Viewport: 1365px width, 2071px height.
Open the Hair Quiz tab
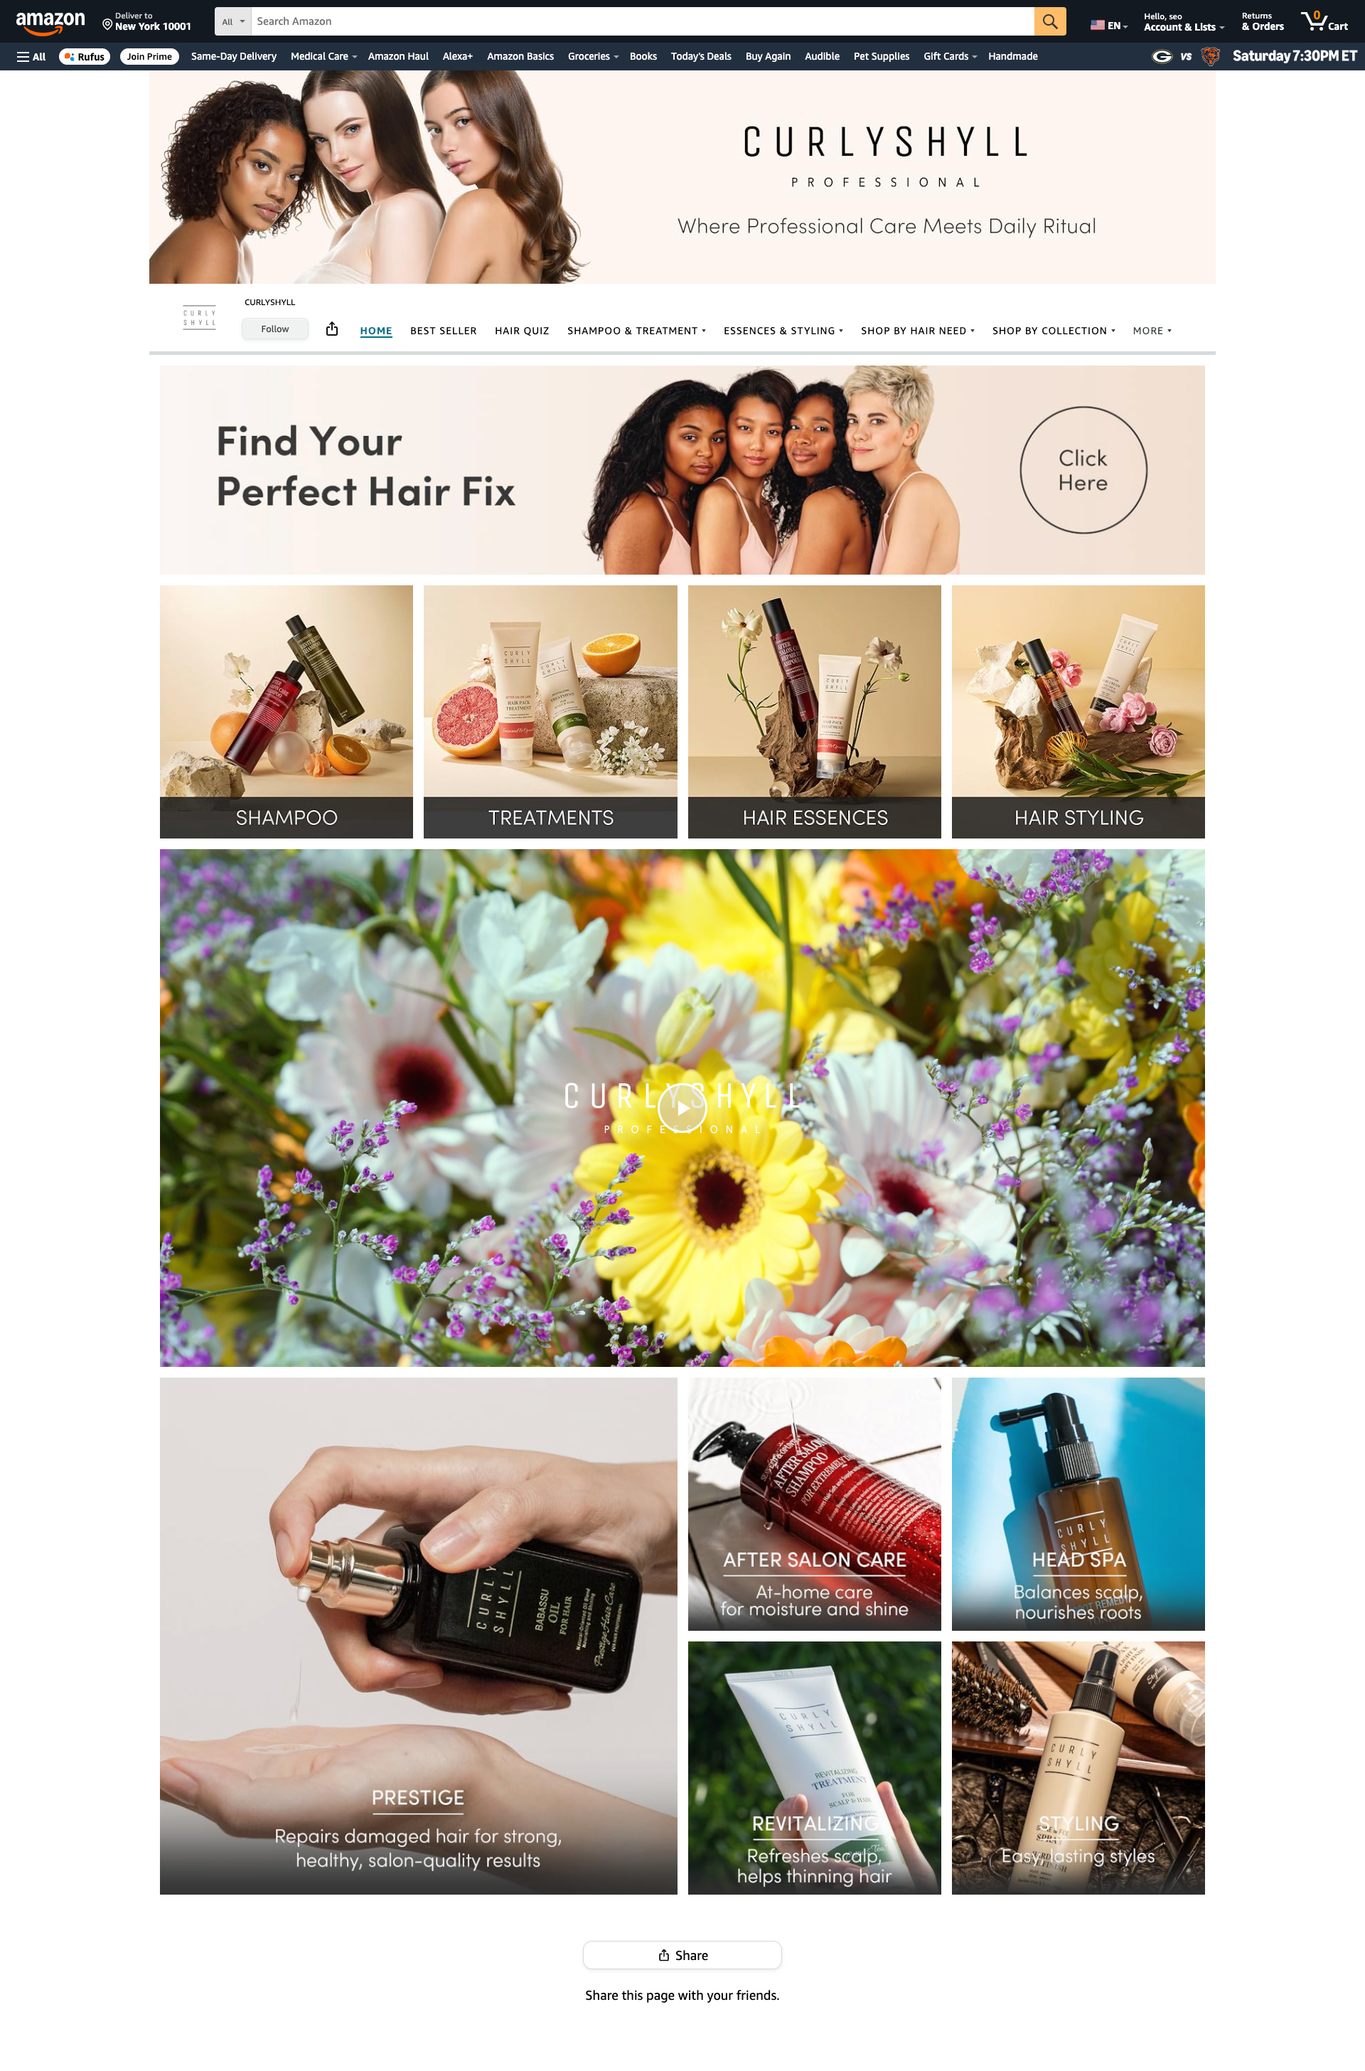pyautogui.click(x=521, y=331)
